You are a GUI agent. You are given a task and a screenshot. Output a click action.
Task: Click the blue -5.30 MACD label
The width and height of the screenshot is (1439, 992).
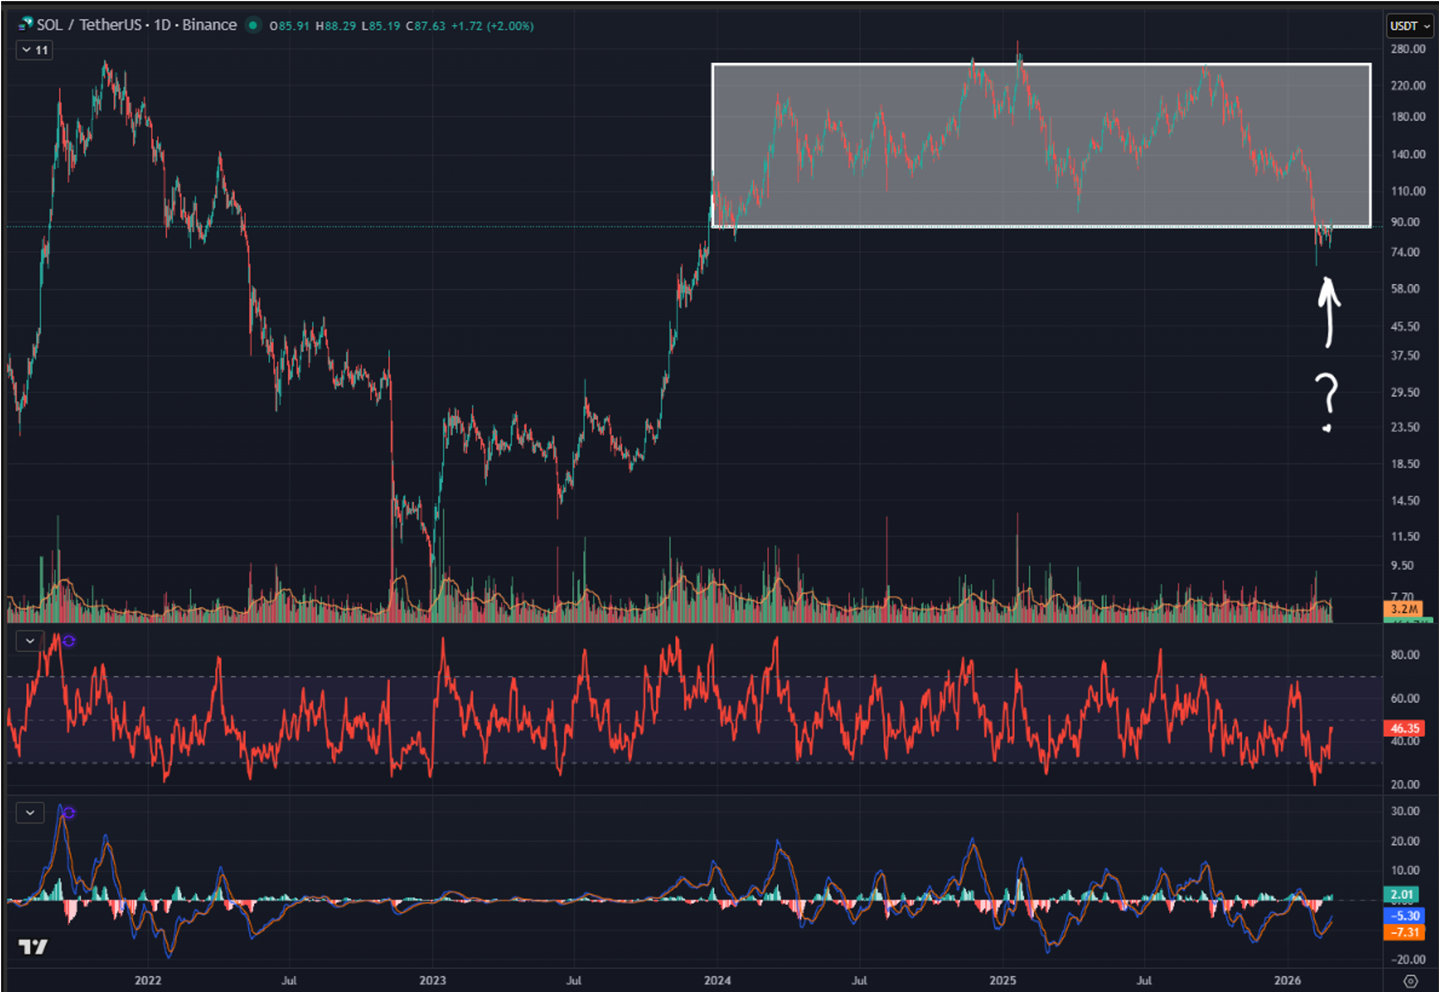pyautogui.click(x=1403, y=916)
